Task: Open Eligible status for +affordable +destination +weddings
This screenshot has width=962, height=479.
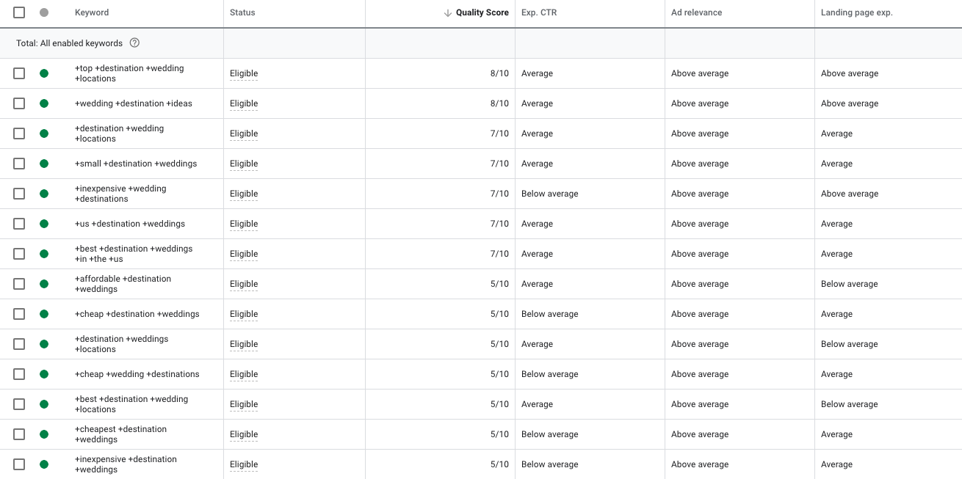Action: pos(244,284)
